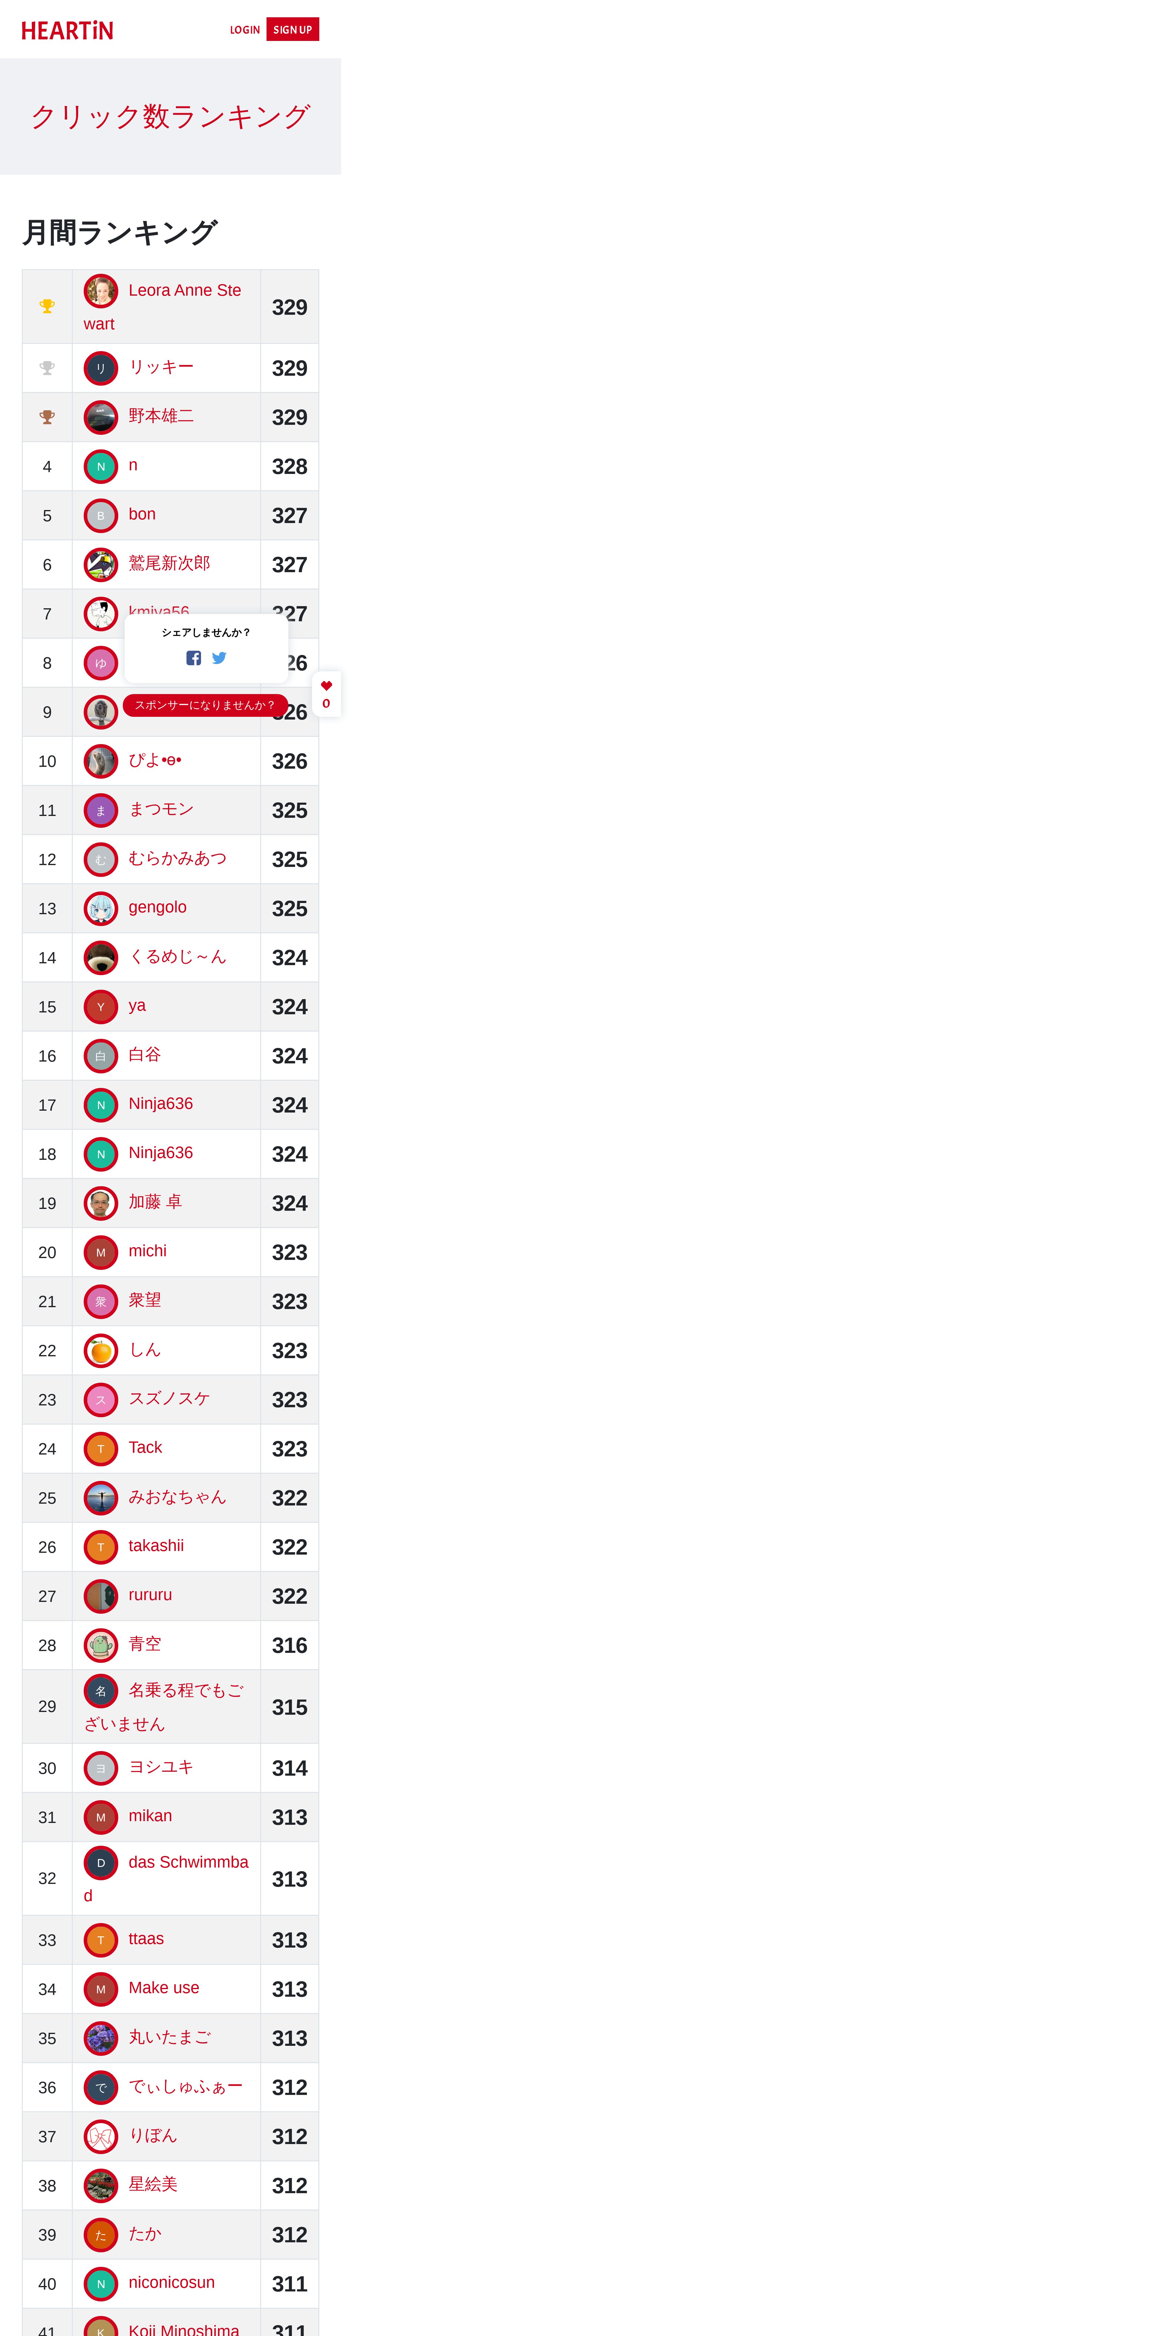The height and width of the screenshot is (2336, 1168).
Task: Open the profile link for リッキー
Action: 161,366
